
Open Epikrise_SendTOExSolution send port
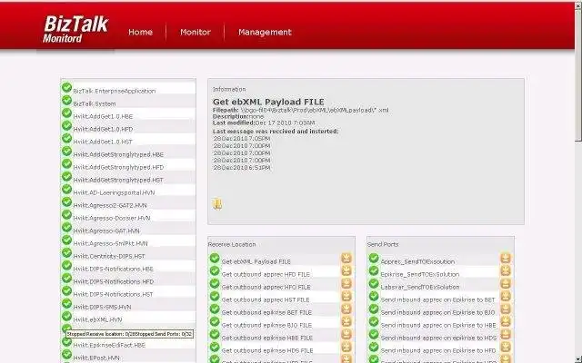point(420,274)
